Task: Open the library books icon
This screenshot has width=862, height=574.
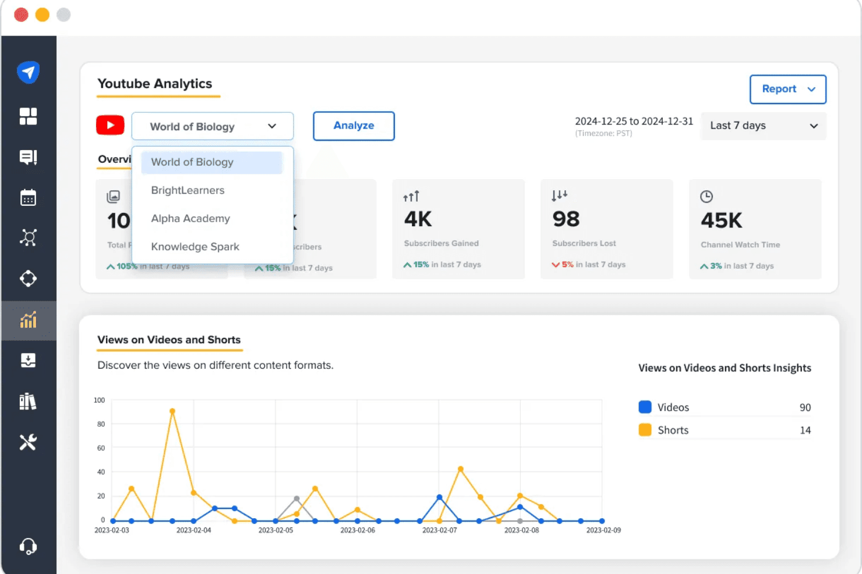Action: tap(28, 401)
